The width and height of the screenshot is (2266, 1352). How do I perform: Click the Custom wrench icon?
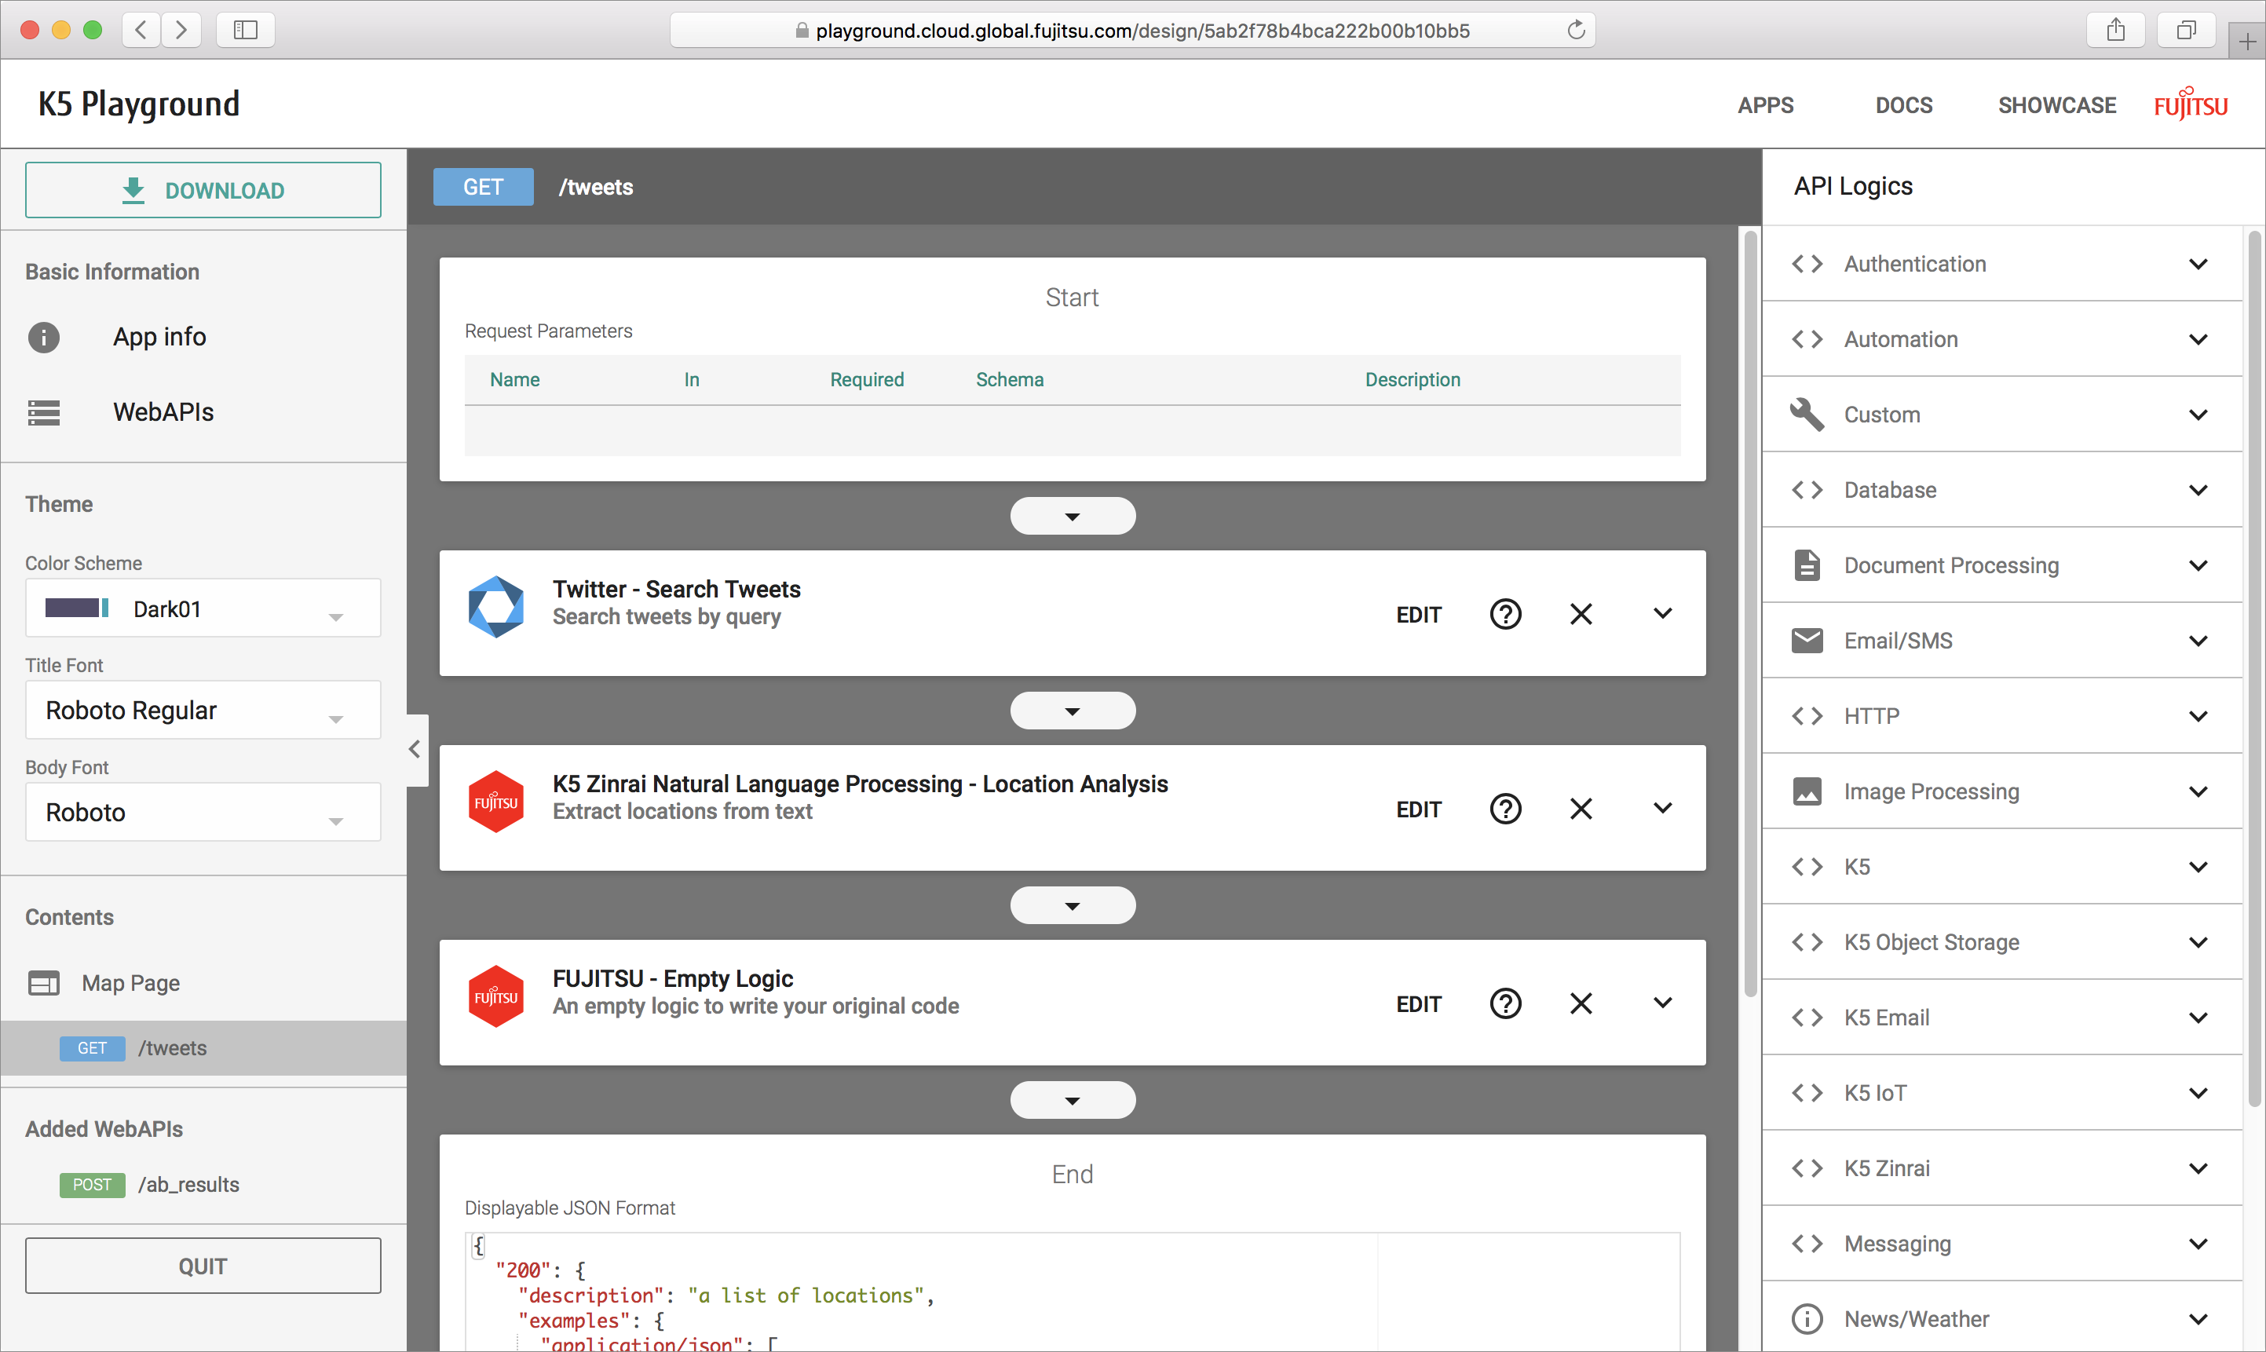click(x=1807, y=415)
